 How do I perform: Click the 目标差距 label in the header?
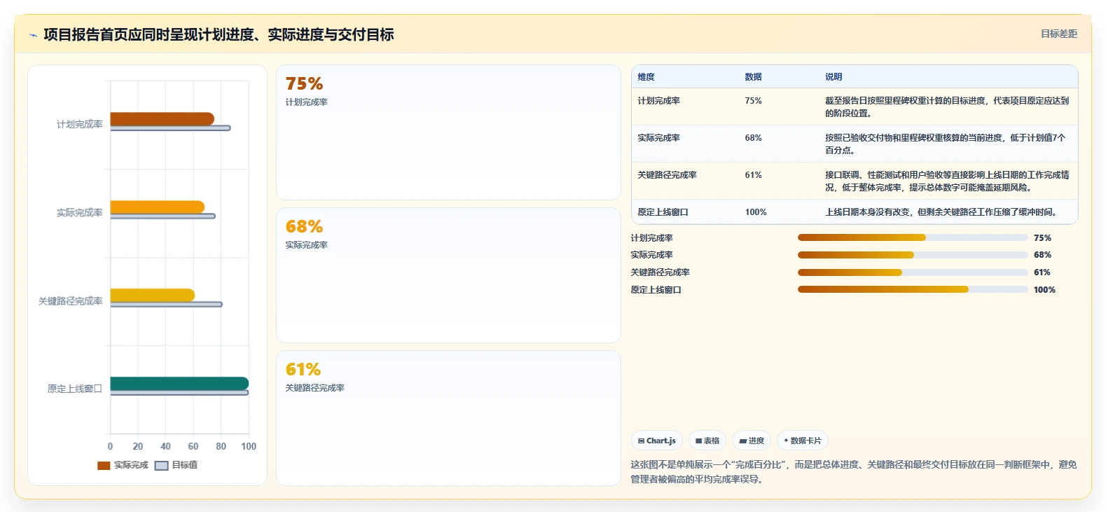(1058, 34)
